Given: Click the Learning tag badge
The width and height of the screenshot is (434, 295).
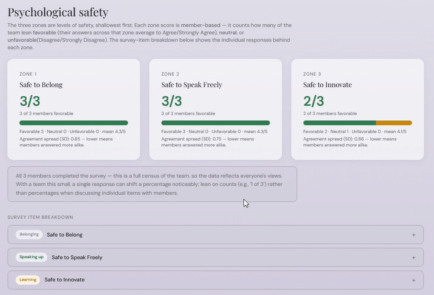Looking at the screenshot, I should coord(28,280).
